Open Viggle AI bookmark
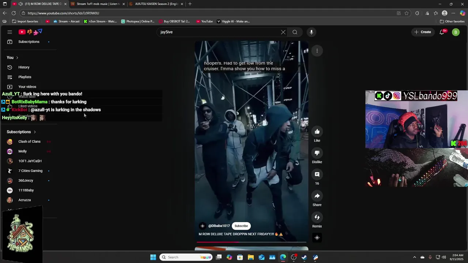The height and width of the screenshot is (263, 468). [x=233, y=22]
